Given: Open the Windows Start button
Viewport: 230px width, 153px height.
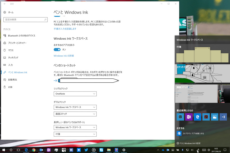Looking at the screenshot, I should click(4, 150).
